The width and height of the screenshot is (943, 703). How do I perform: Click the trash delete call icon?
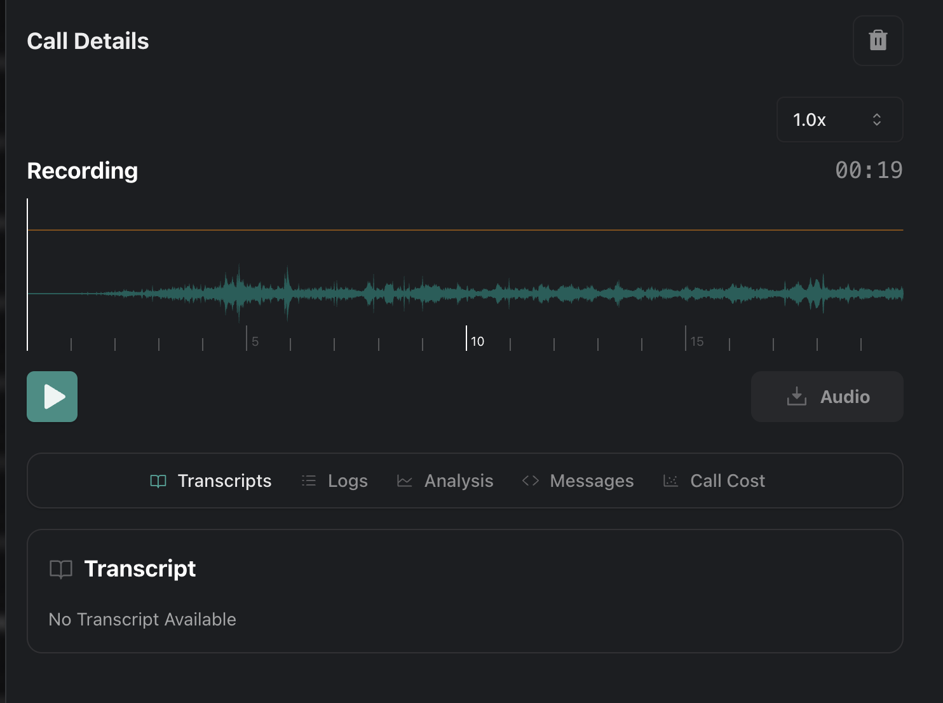[878, 41]
